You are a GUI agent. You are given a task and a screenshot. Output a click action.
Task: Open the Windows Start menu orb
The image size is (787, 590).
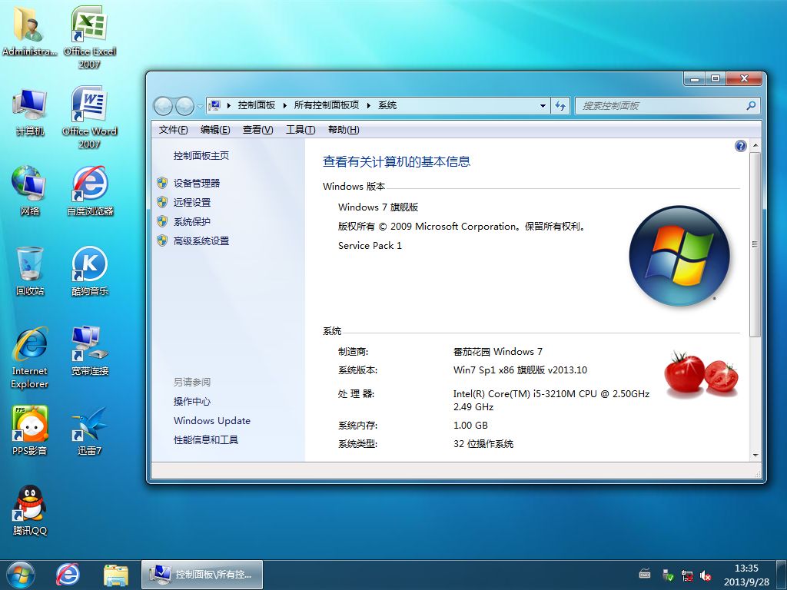click(x=21, y=575)
